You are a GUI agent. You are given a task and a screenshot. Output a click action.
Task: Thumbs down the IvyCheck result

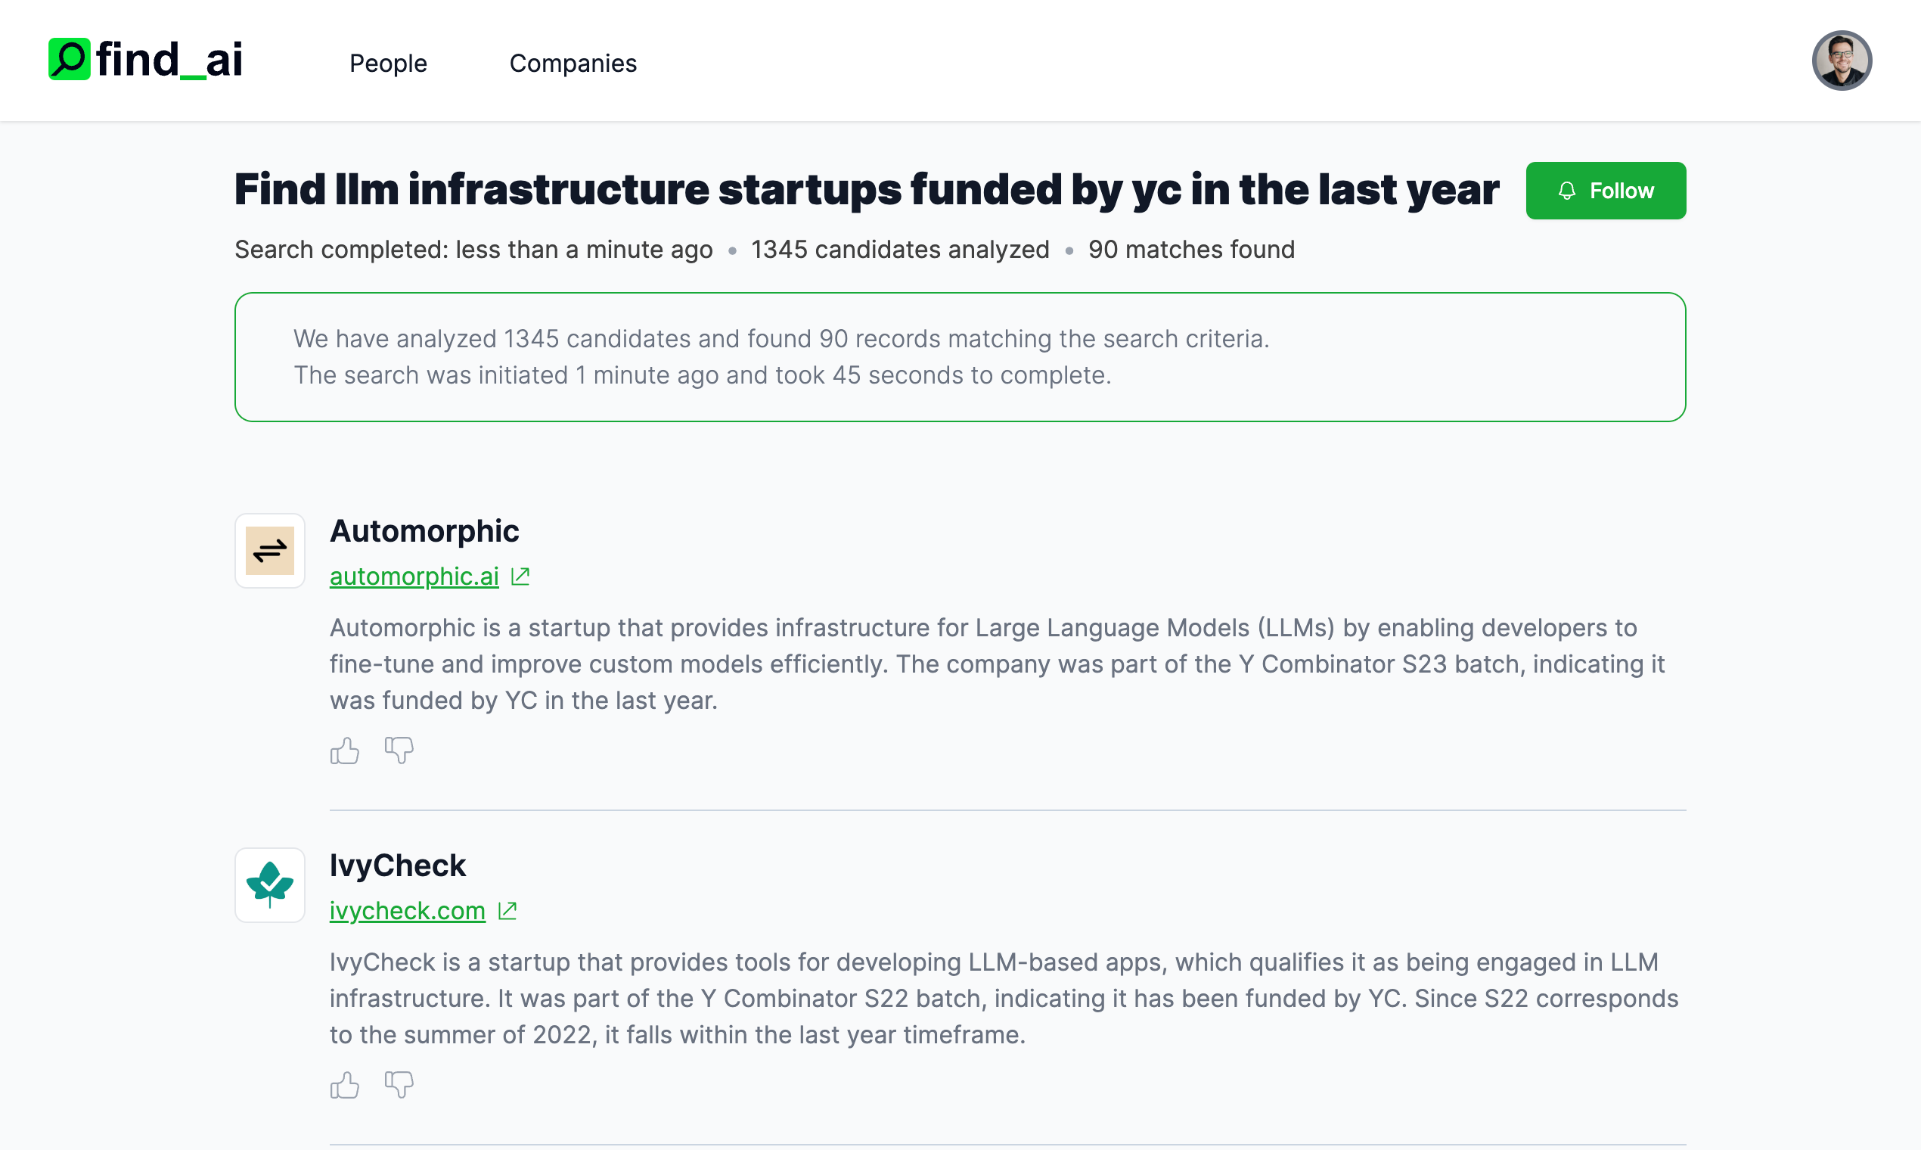(399, 1084)
